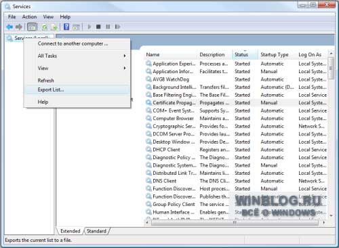Click gear icon of Desktop Window service
The height and width of the screenshot is (248, 339).
(148, 142)
